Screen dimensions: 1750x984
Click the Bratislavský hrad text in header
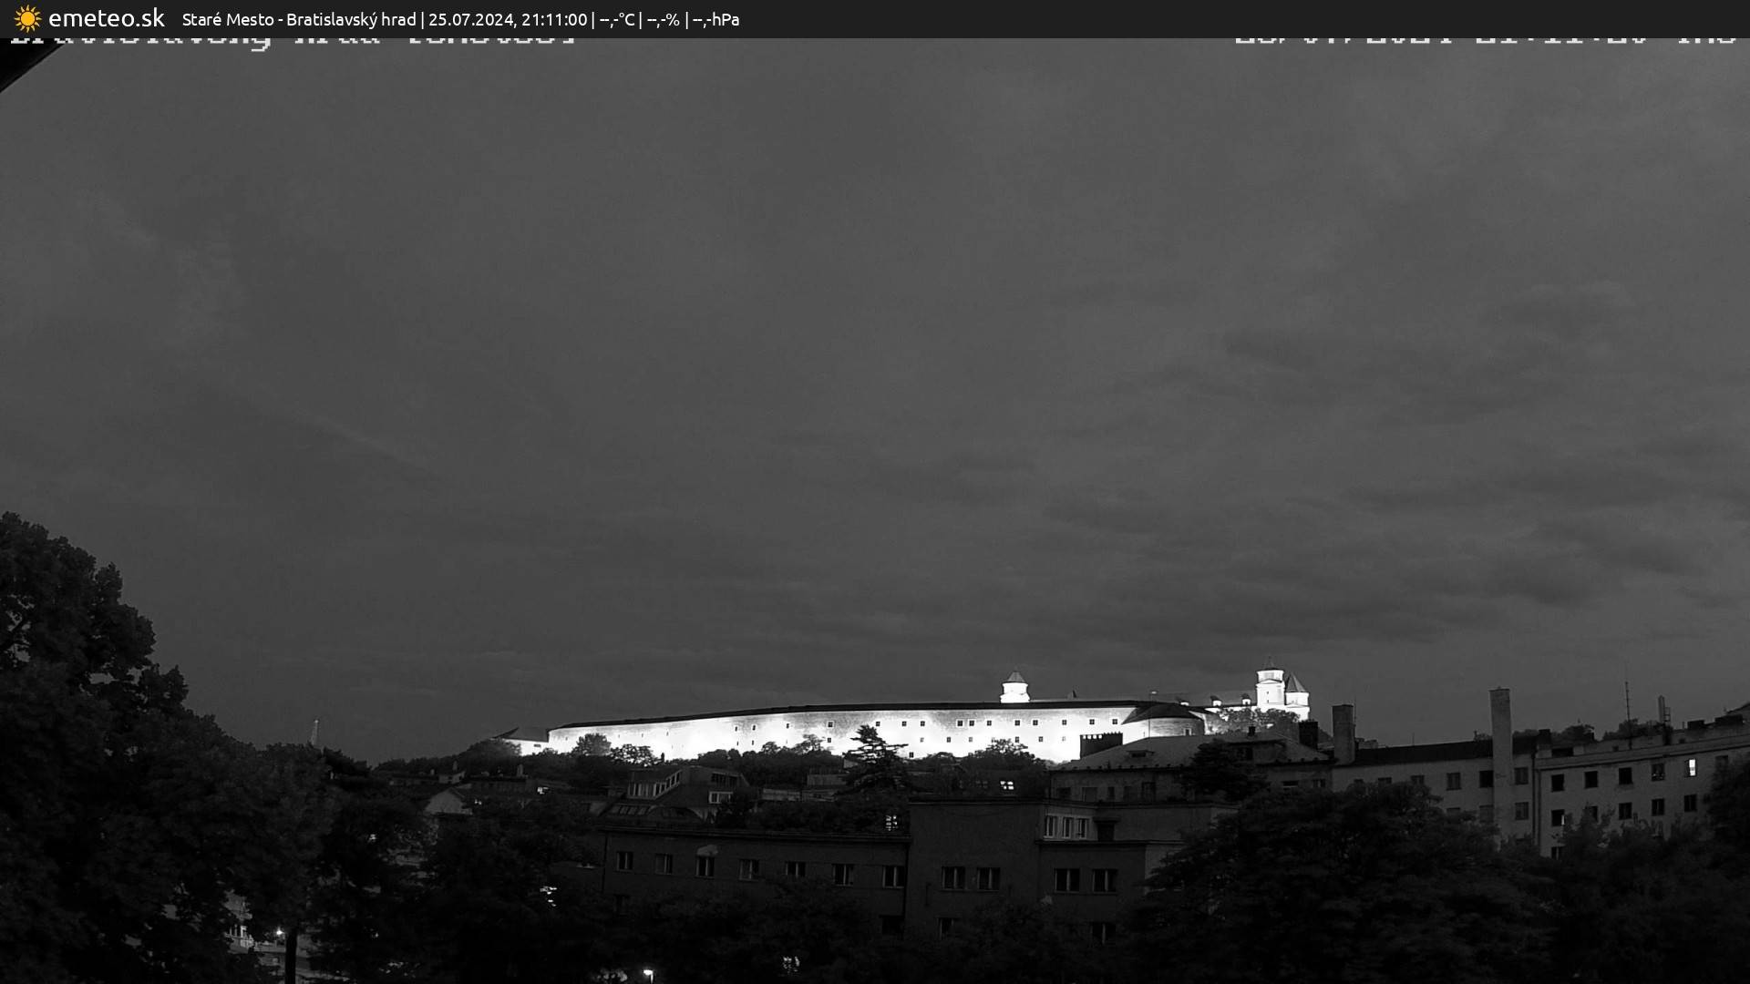point(351,19)
